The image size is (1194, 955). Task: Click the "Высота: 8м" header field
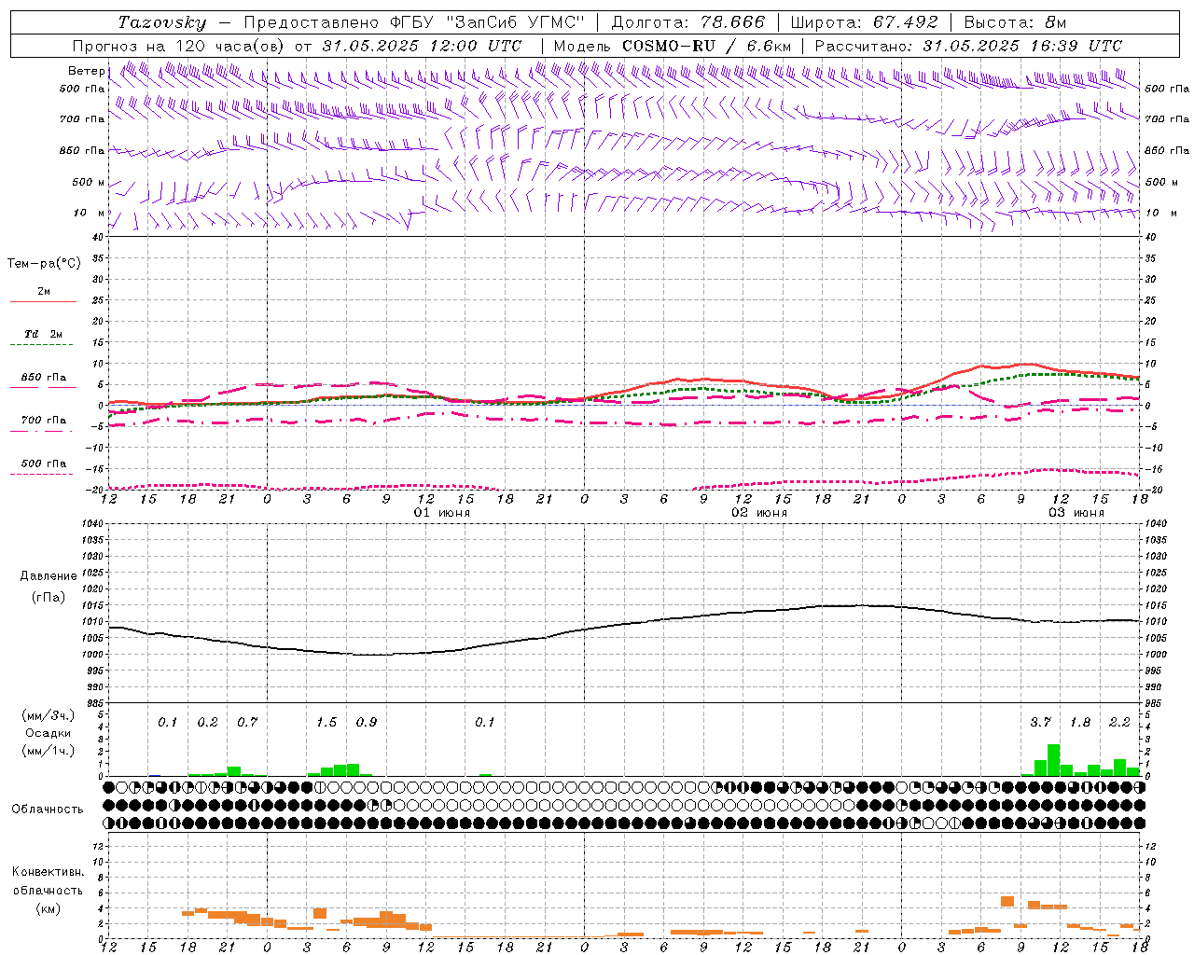tap(1015, 22)
